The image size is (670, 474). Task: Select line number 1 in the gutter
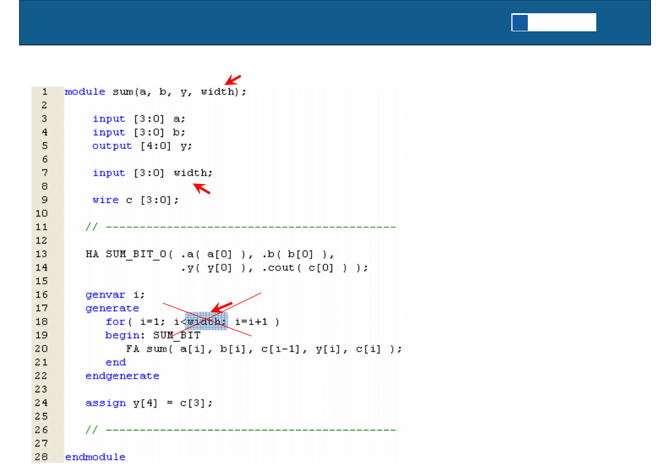45,92
